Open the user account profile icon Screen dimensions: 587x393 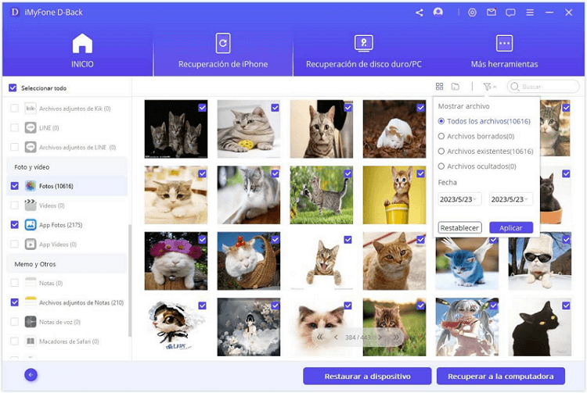[438, 13]
